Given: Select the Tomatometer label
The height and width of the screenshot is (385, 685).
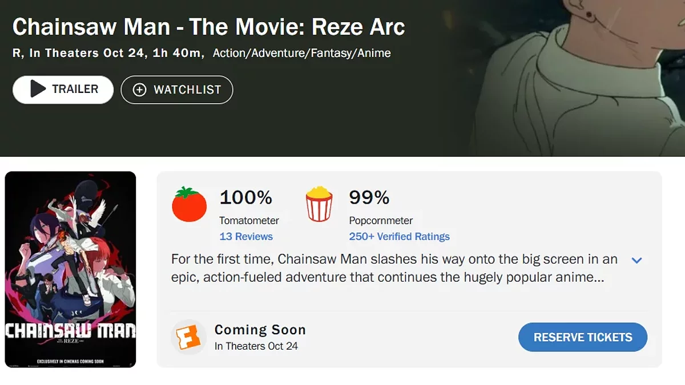Looking at the screenshot, I should [x=249, y=220].
